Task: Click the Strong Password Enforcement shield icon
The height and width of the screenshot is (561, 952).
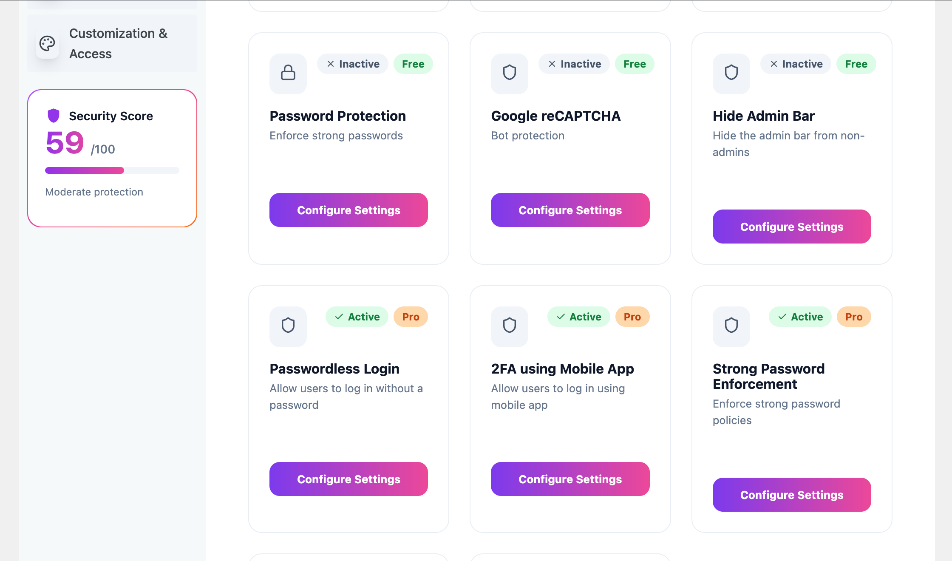Action: [x=731, y=326]
